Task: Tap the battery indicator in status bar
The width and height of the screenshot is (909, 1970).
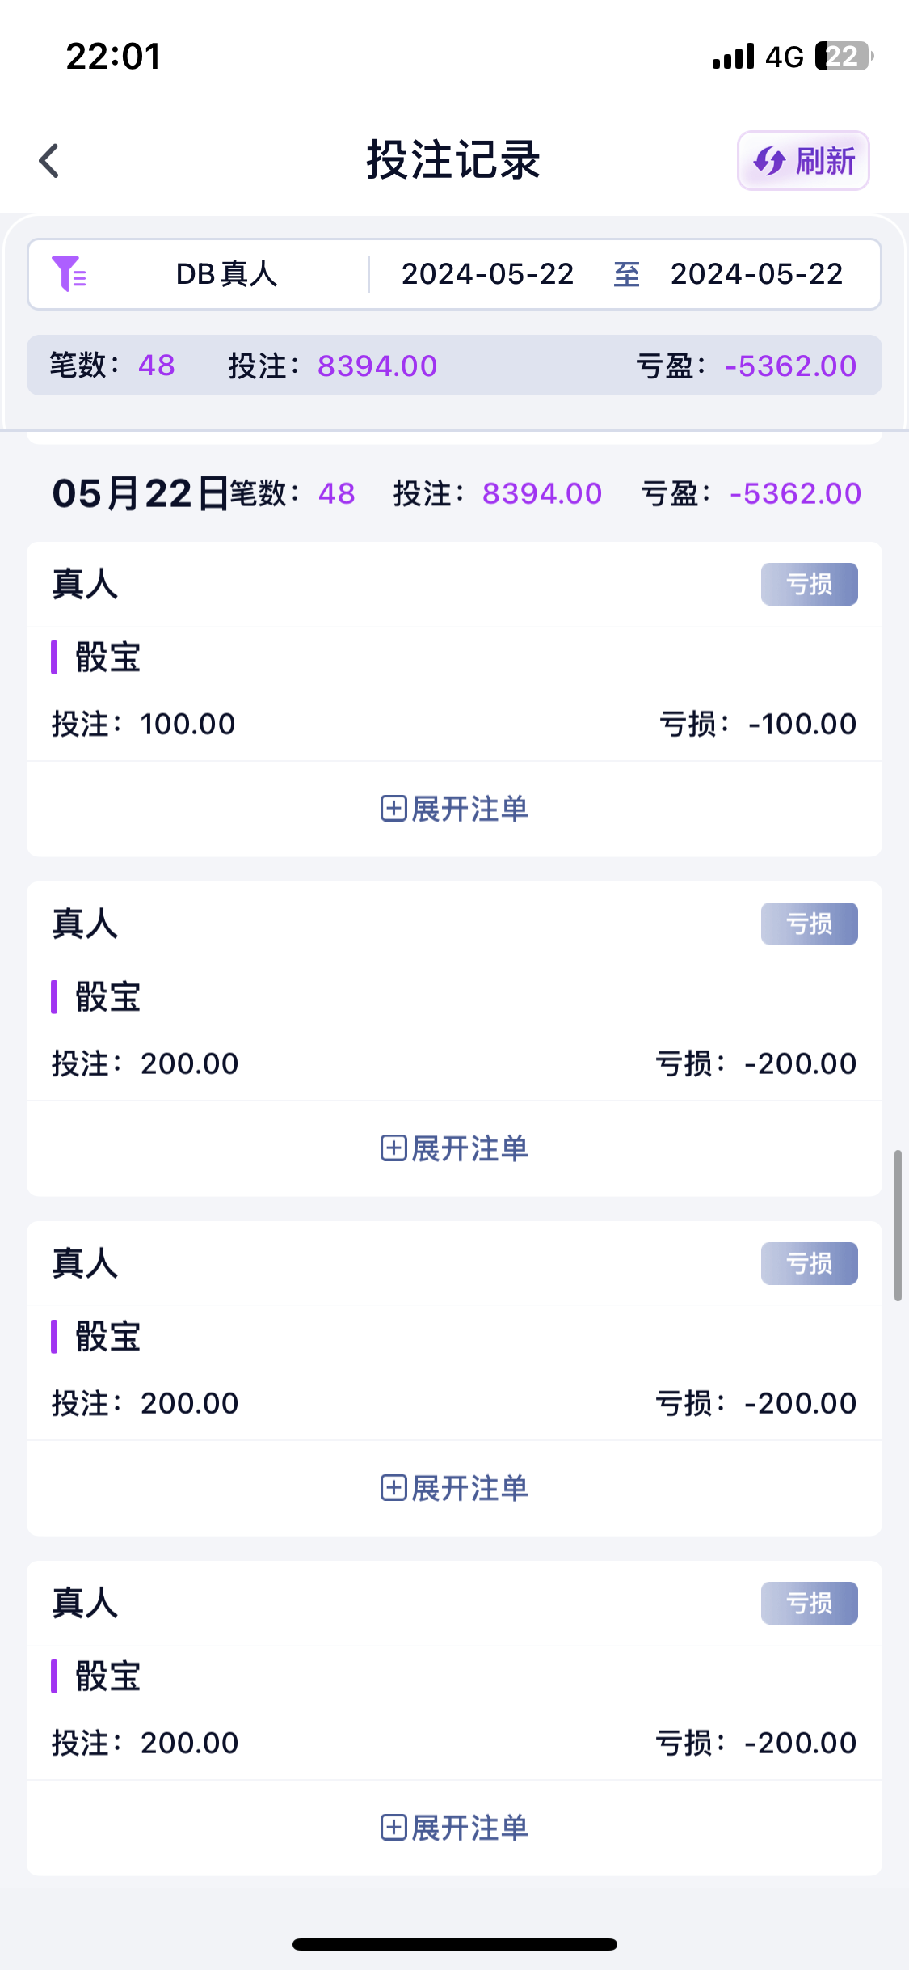Action: click(x=843, y=57)
